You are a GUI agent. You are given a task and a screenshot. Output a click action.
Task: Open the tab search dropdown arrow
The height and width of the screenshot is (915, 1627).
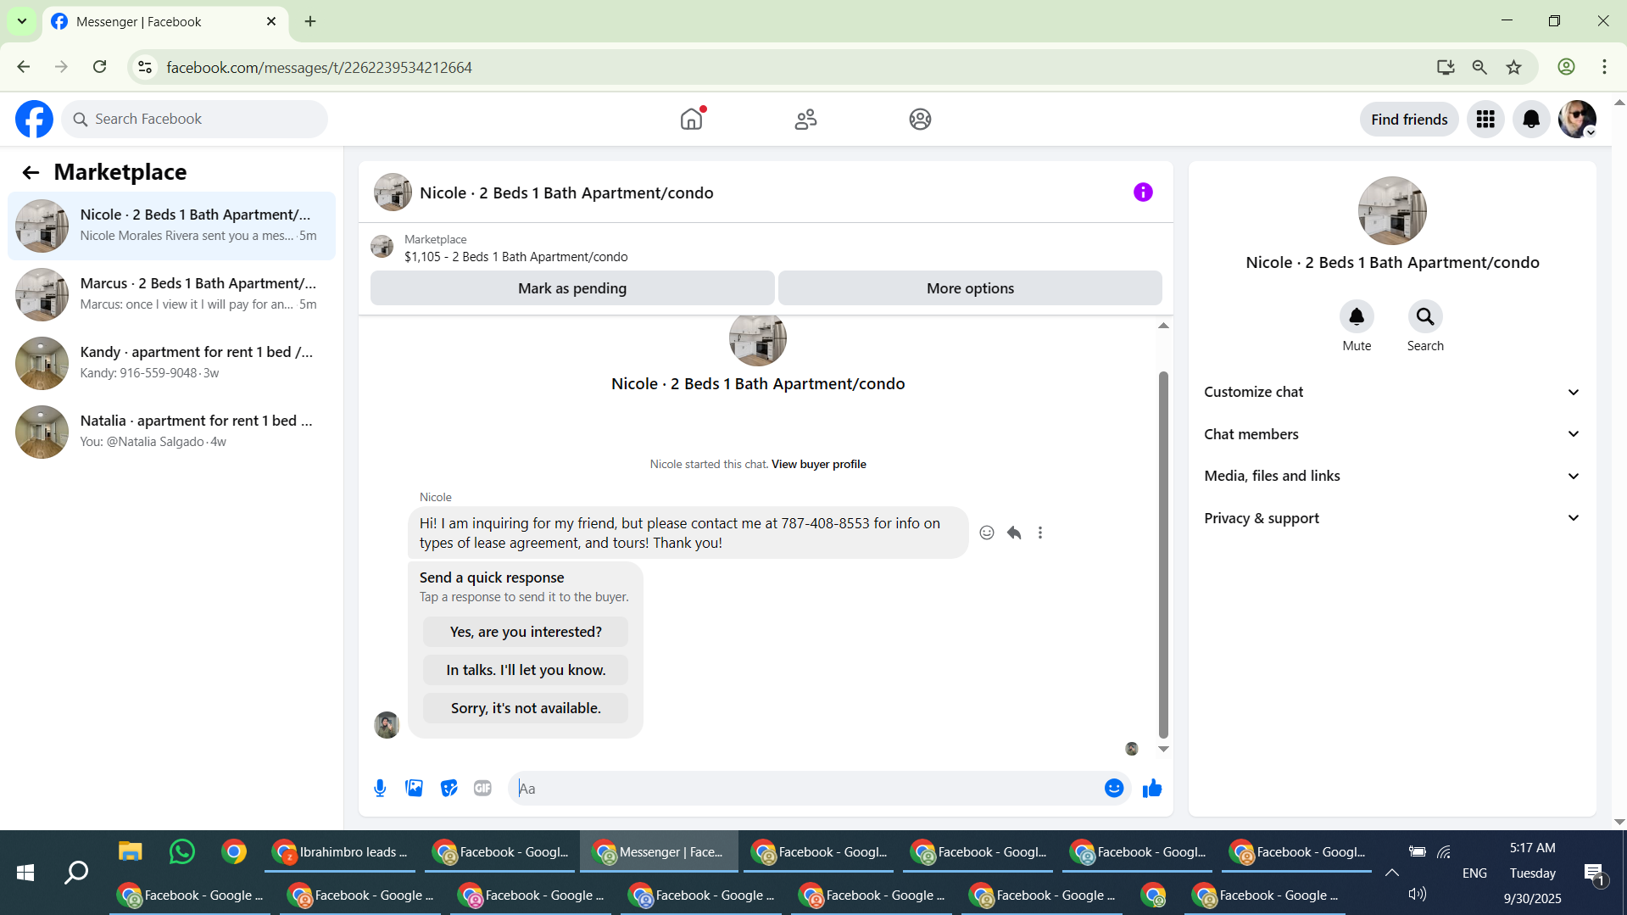pos(22,21)
